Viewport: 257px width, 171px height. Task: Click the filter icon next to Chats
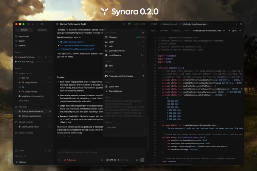(x=45, y=150)
